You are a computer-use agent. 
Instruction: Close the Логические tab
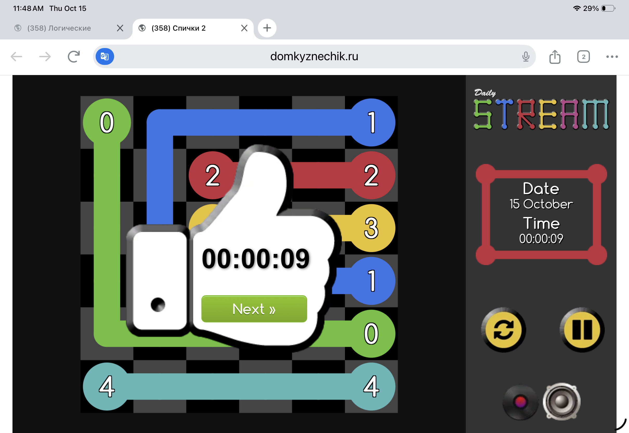[120, 28]
